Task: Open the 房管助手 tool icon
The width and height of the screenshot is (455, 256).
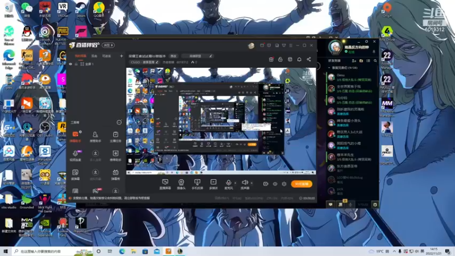Action: click(95, 137)
